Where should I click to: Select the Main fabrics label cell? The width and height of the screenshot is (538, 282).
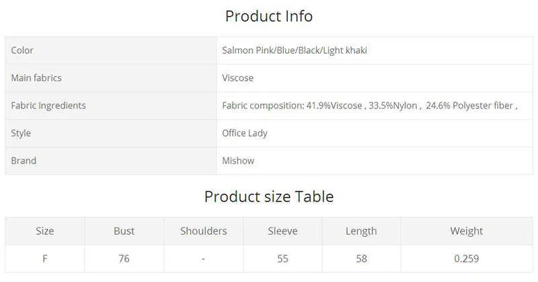pos(111,78)
